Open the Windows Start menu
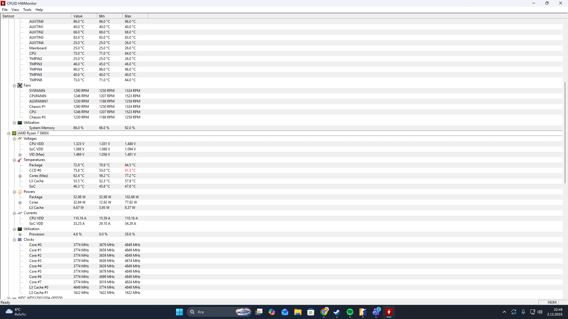 pos(179,312)
